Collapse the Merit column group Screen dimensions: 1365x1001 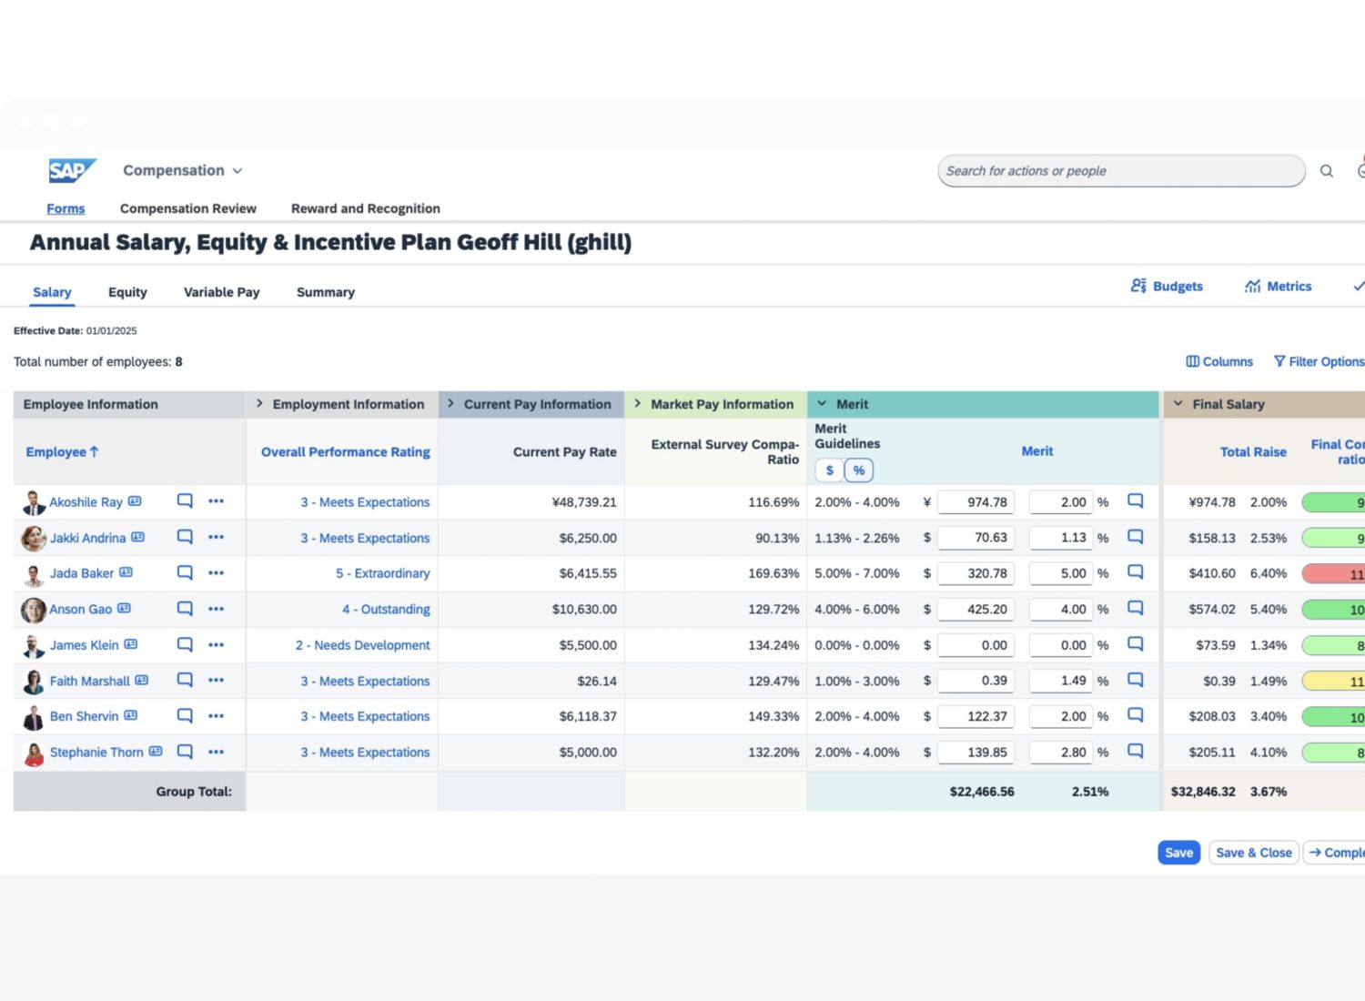[822, 404]
